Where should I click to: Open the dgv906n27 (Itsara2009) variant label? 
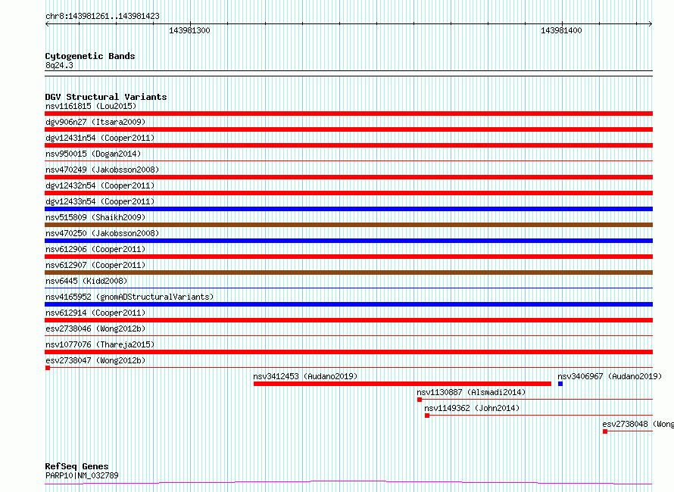95,122
